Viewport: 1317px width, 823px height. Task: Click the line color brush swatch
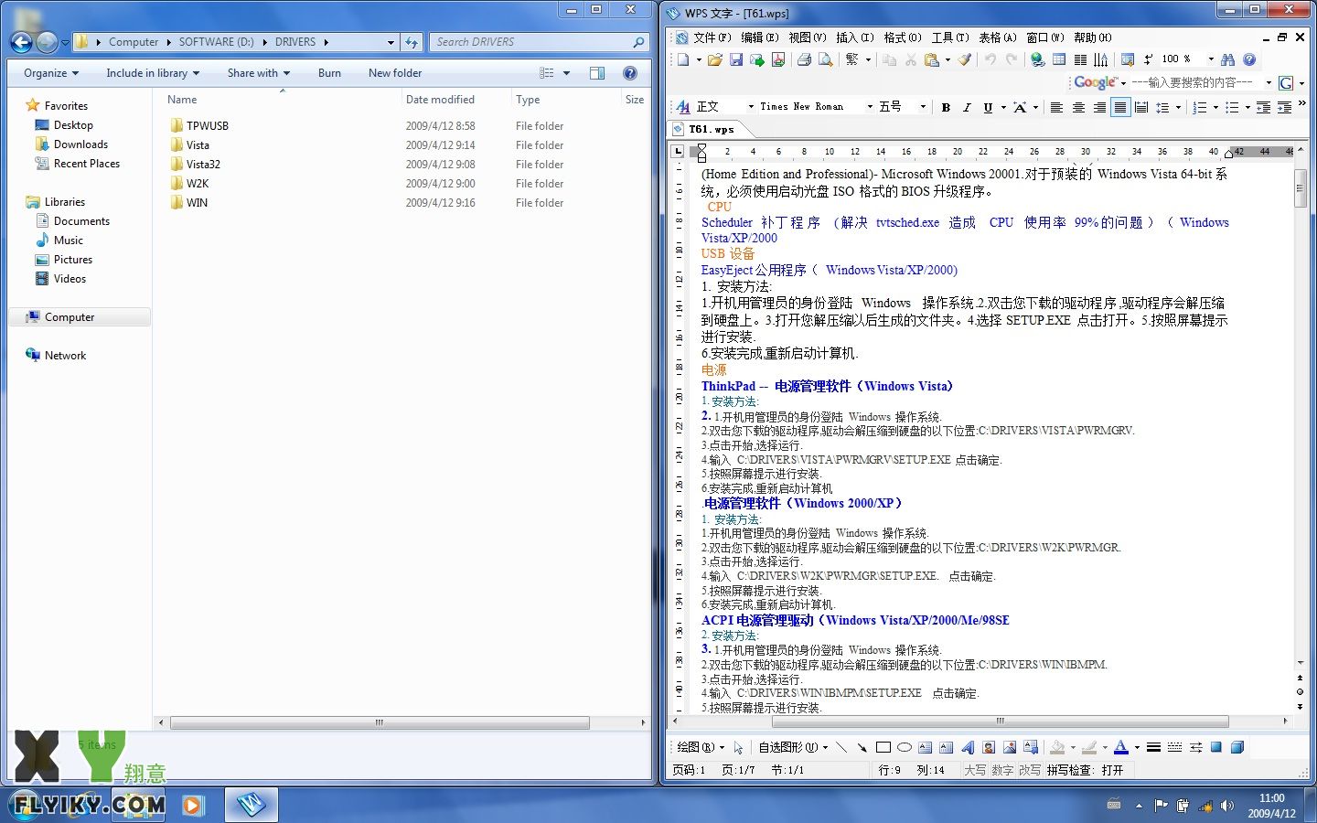point(1089,747)
